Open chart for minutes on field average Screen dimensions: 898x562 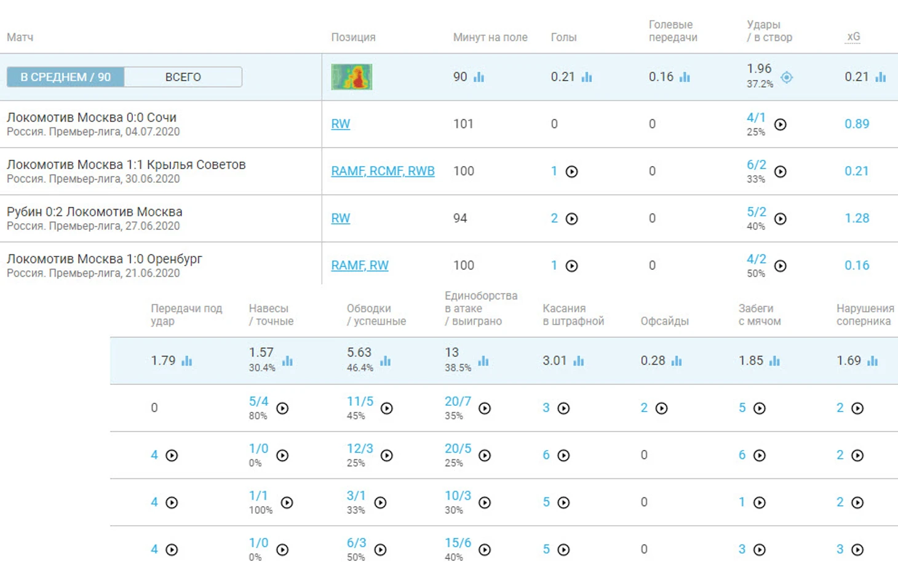(x=479, y=77)
